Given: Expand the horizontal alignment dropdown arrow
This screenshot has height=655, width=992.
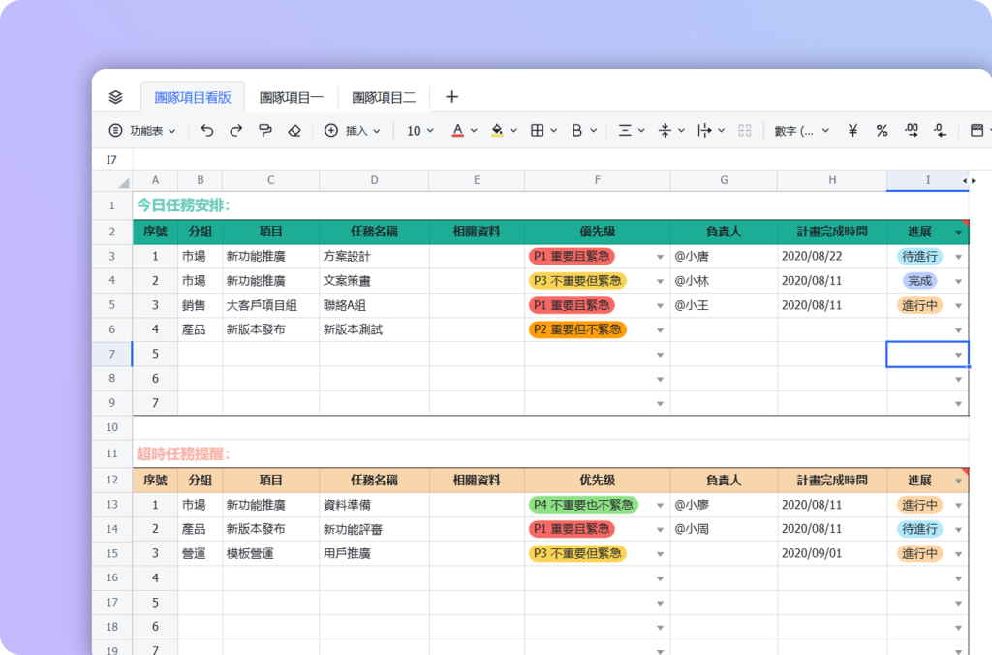Looking at the screenshot, I should 641,131.
